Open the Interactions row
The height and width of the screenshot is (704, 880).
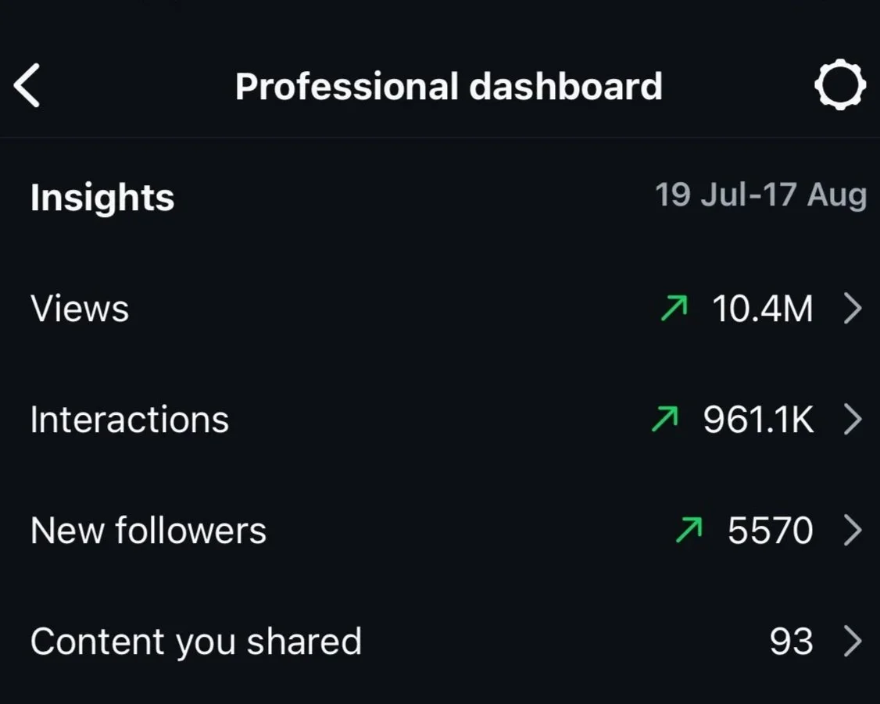point(440,419)
